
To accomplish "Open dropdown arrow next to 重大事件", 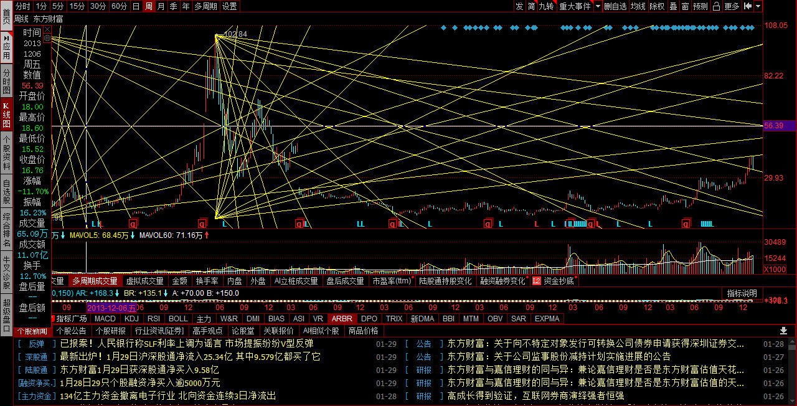I will point(598,6).
